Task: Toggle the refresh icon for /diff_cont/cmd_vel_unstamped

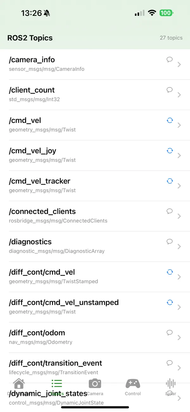Action: [x=170, y=302]
